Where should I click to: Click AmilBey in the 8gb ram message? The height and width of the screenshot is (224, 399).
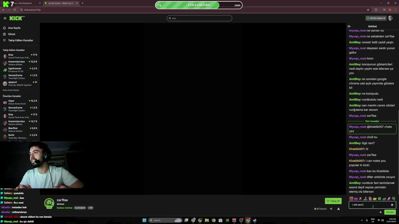click(x=355, y=143)
